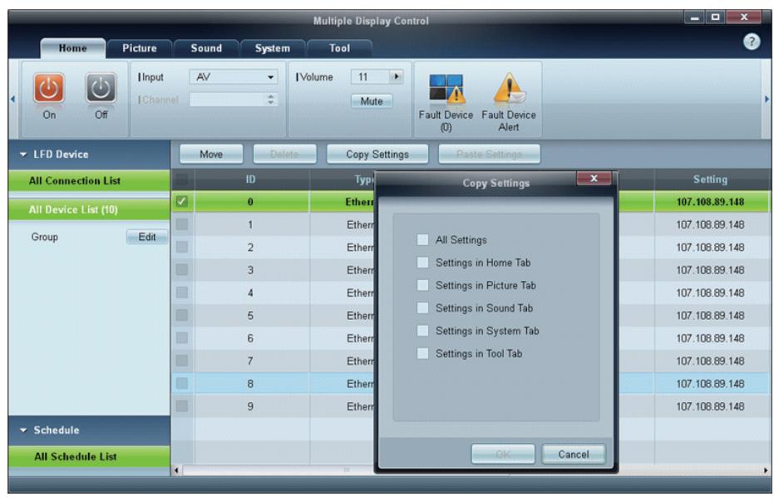774x497 pixels.
Task: Select All Connection List
Action: tap(89, 181)
